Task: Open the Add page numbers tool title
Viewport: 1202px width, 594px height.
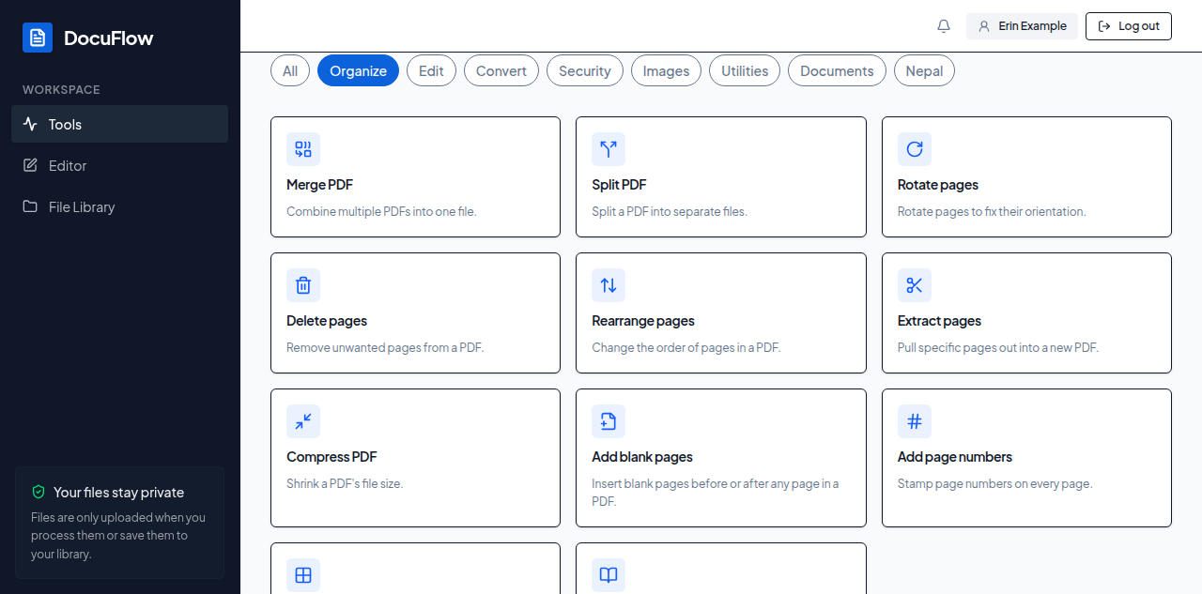Action: [955, 457]
